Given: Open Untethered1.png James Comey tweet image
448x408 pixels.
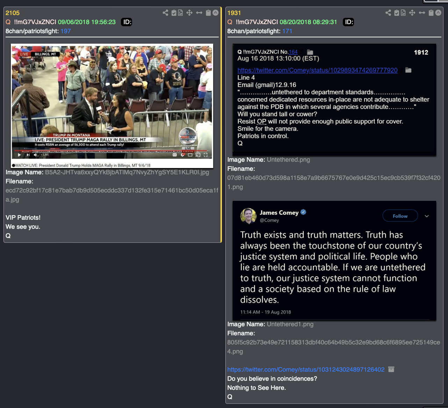Looking at the screenshot, I should tap(334, 260).
